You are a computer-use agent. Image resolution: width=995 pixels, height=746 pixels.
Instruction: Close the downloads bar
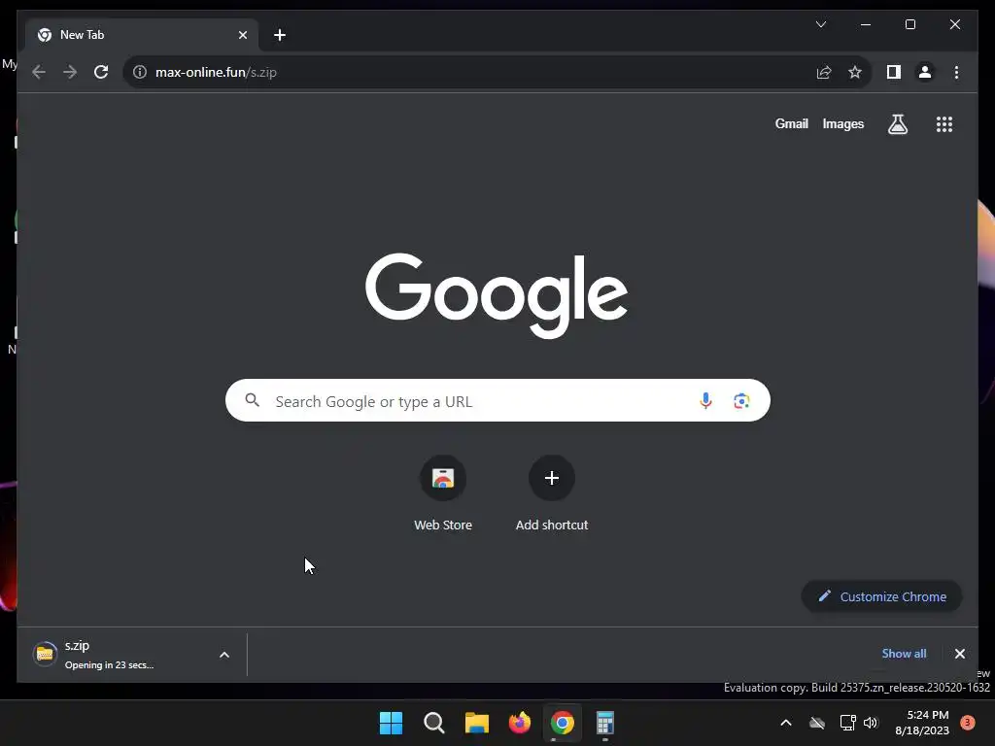point(959,654)
